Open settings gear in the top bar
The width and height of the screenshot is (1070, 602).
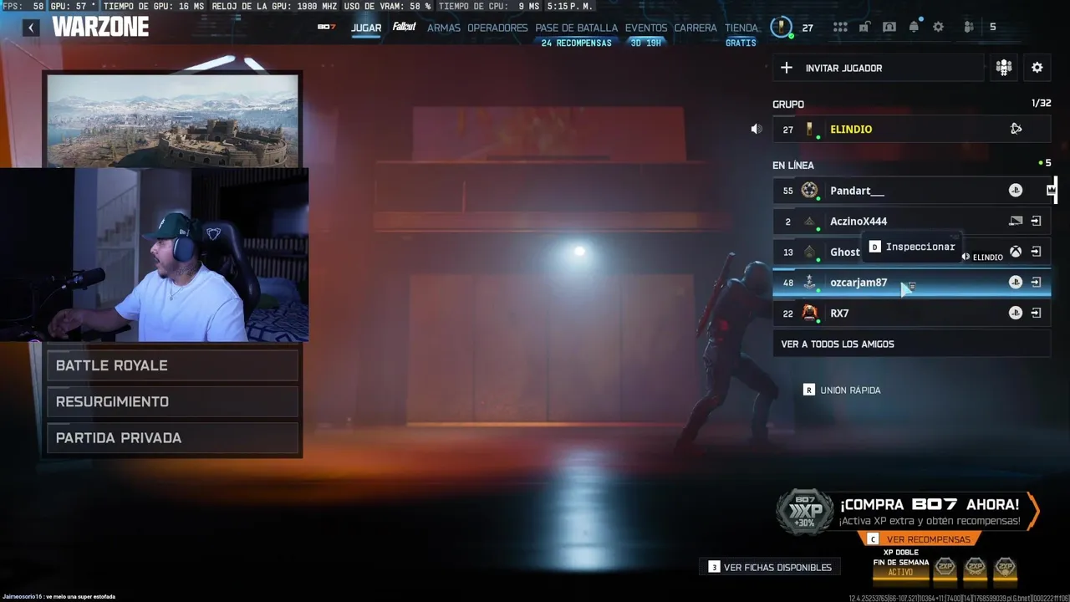(x=938, y=27)
